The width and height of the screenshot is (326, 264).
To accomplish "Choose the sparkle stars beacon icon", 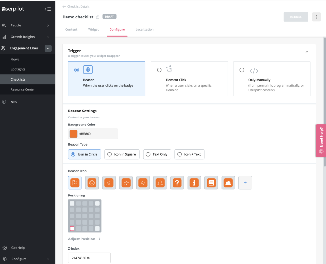I will coord(126,183).
